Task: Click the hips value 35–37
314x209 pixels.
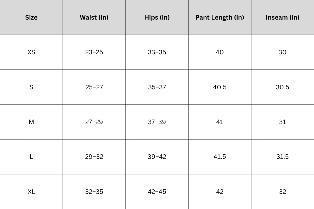Action: pos(157,87)
